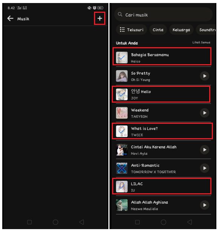
Task: Select the So Pretty song title
Action: 140,73
